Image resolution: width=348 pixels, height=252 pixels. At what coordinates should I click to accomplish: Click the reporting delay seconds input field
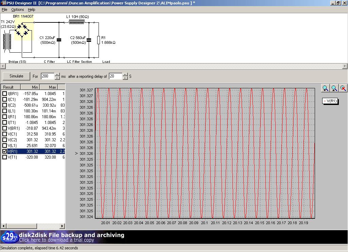(x=116, y=76)
